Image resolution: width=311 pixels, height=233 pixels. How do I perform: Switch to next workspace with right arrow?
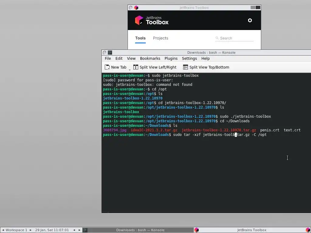pos(31,230)
